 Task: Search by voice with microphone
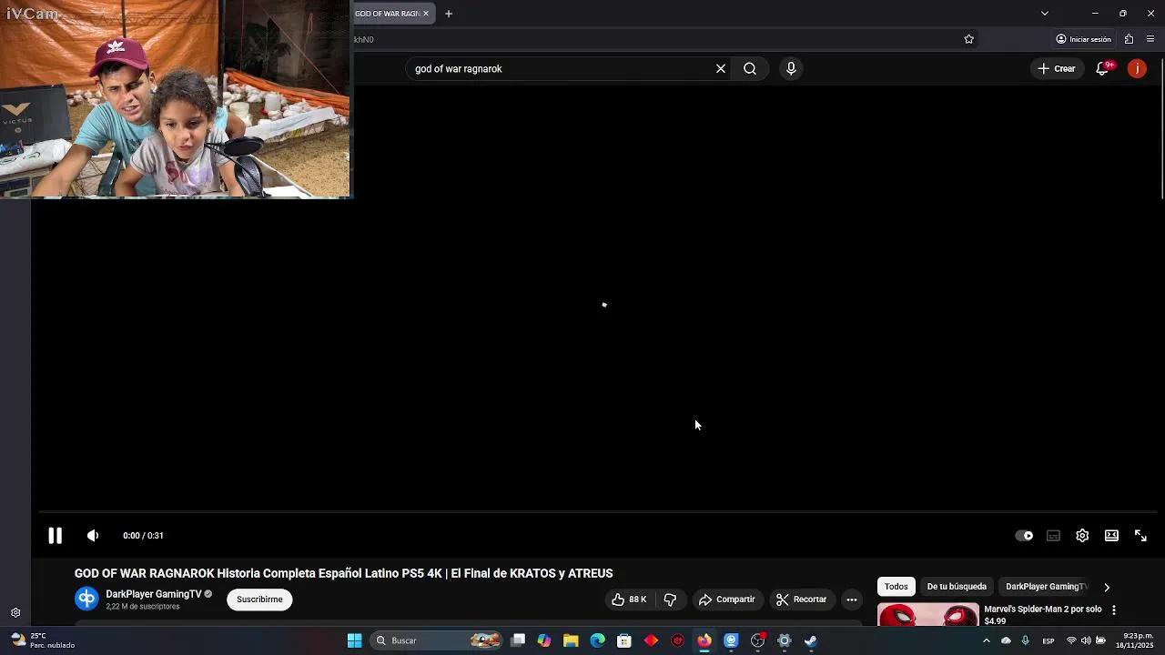[791, 68]
